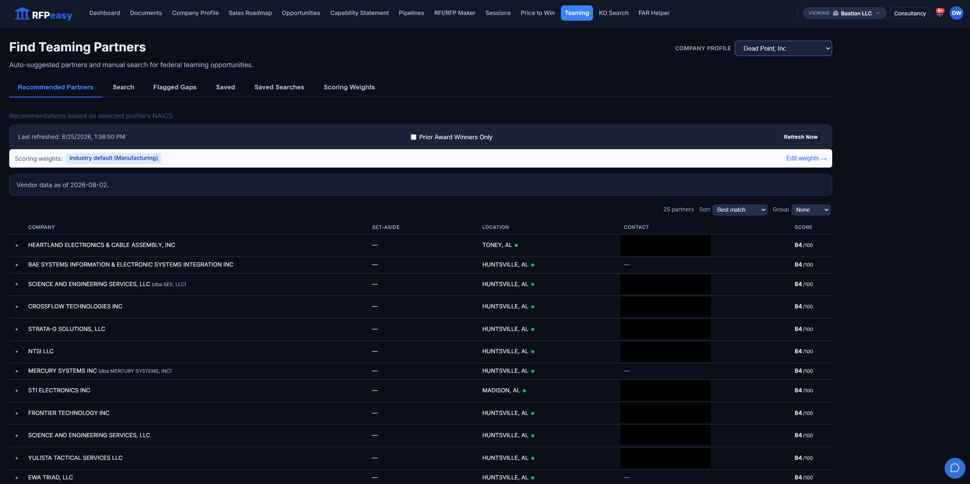
Task: Open the Saved tab
Action: [x=225, y=87]
